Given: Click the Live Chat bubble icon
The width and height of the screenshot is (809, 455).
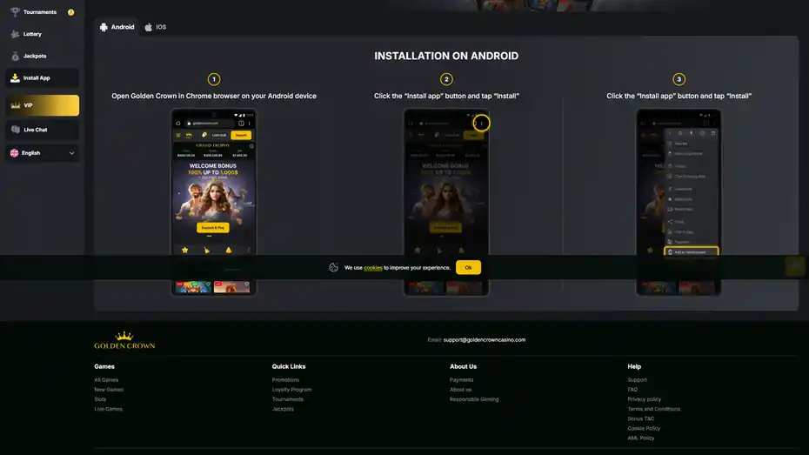Looking at the screenshot, I should point(16,130).
